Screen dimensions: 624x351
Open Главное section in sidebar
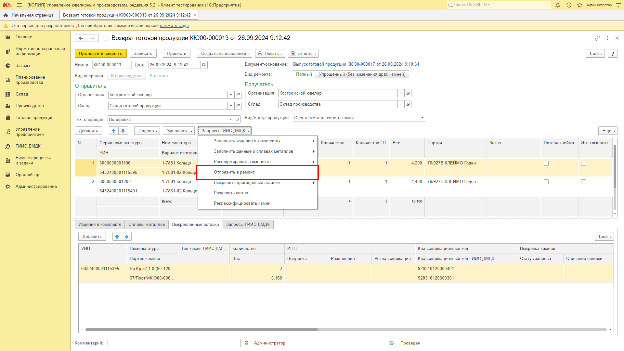pos(24,37)
